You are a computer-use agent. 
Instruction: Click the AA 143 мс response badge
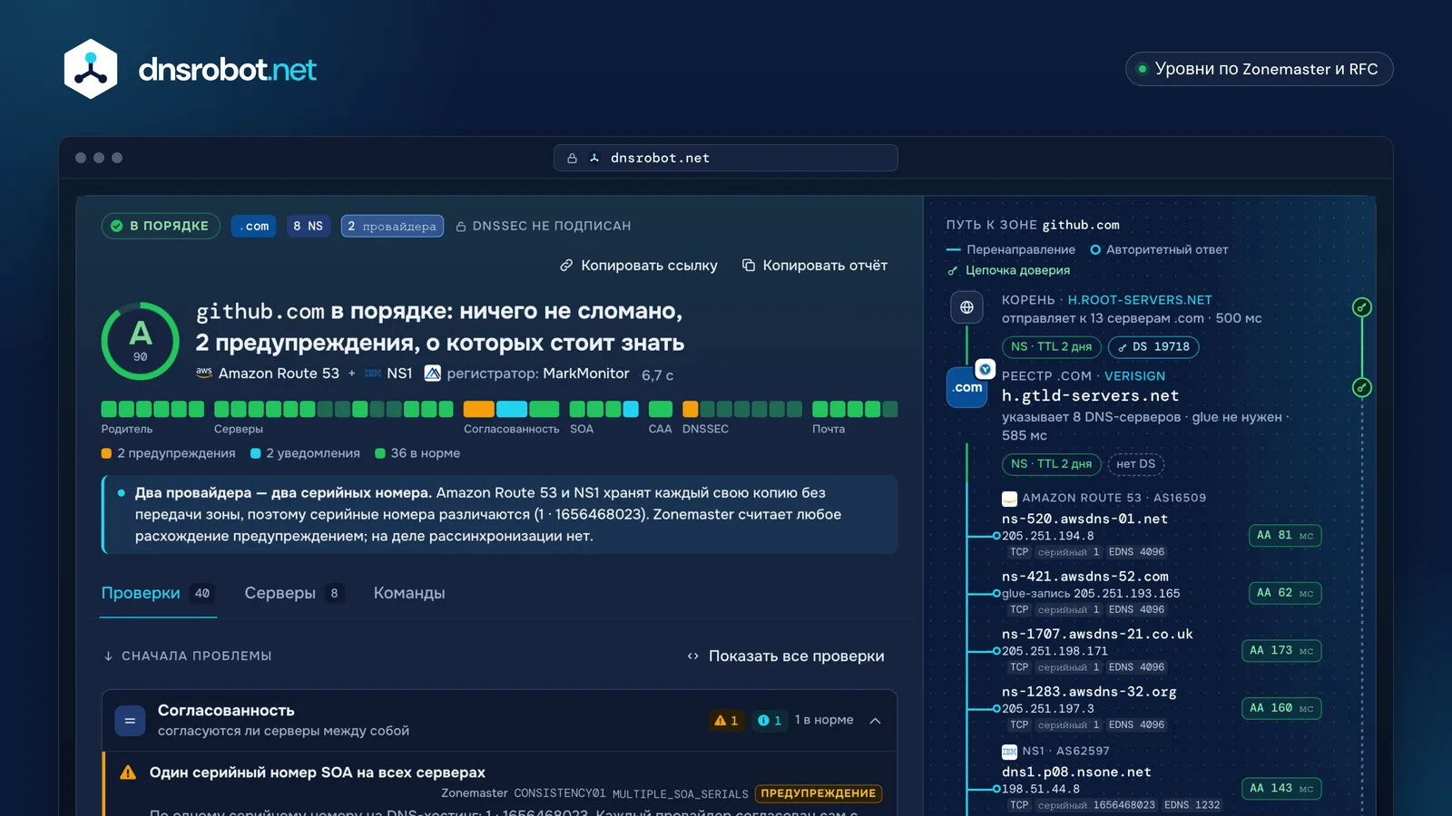click(x=1281, y=789)
